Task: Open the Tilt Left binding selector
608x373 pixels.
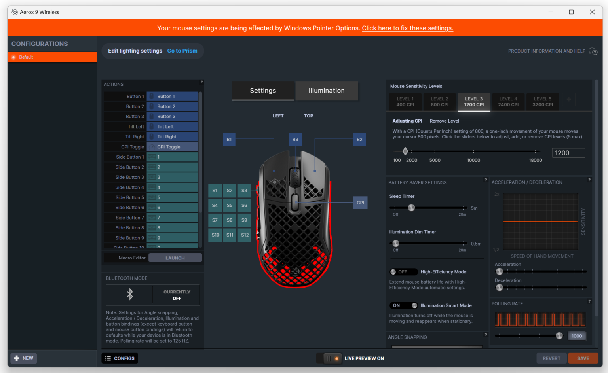Action: (x=172, y=126)
